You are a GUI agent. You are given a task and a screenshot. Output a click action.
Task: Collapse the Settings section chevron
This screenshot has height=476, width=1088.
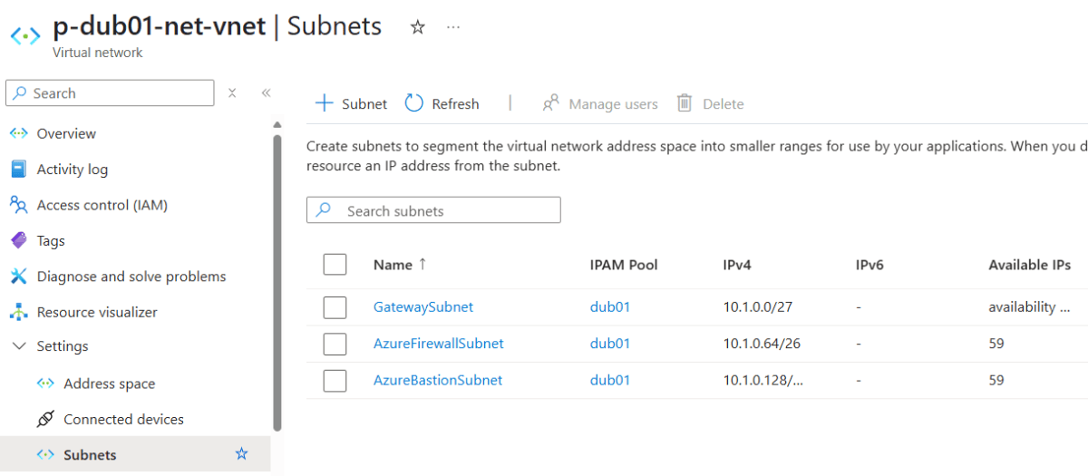[19, 346]
